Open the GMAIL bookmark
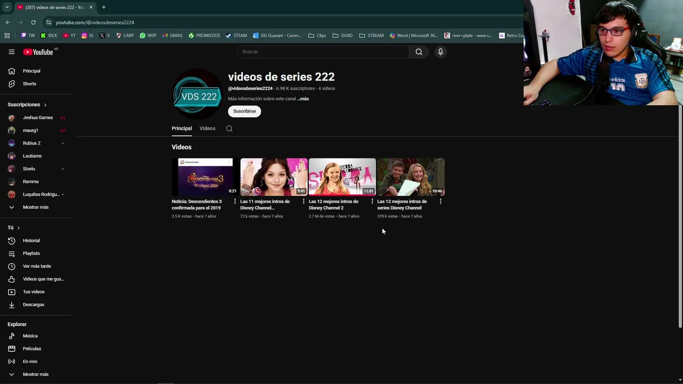The height and width of the screenshot is (384, 683). pyautogui.click(x=172, y=36)
